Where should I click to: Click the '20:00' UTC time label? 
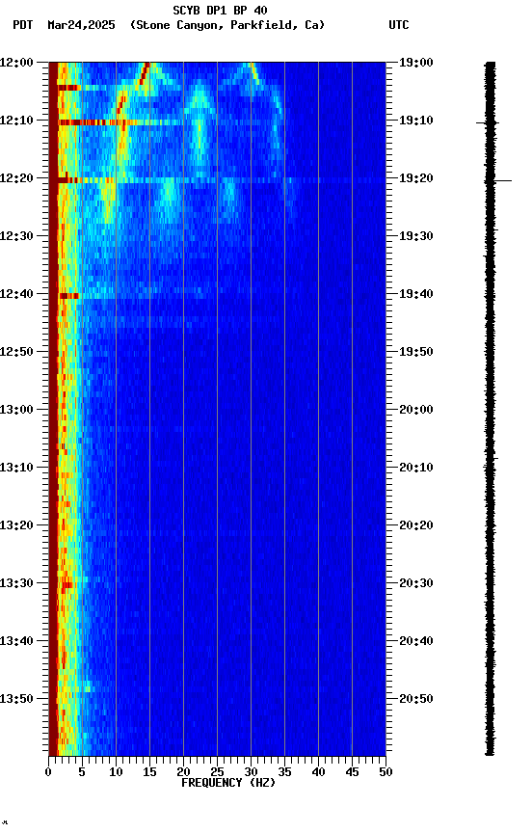pyautogui.click(x=416, y=410)
